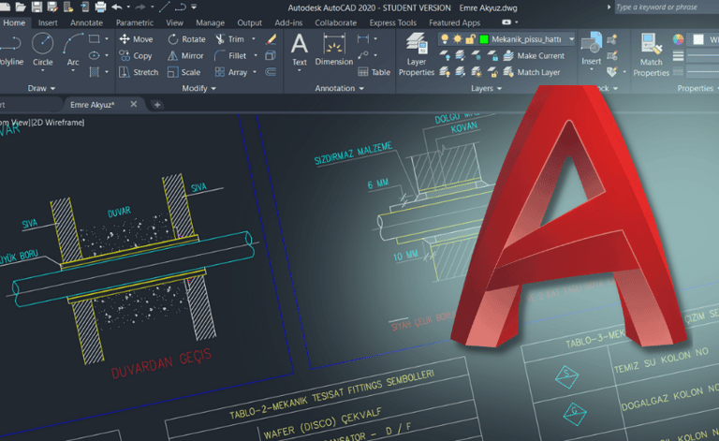This screenshot has height=441, width=719.
Task: Click the green layer color swatch
Action: [483, 39]
